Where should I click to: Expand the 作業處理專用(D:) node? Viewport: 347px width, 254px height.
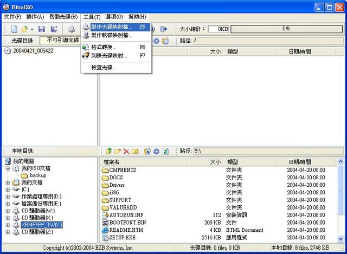click(x=8, y=197)
